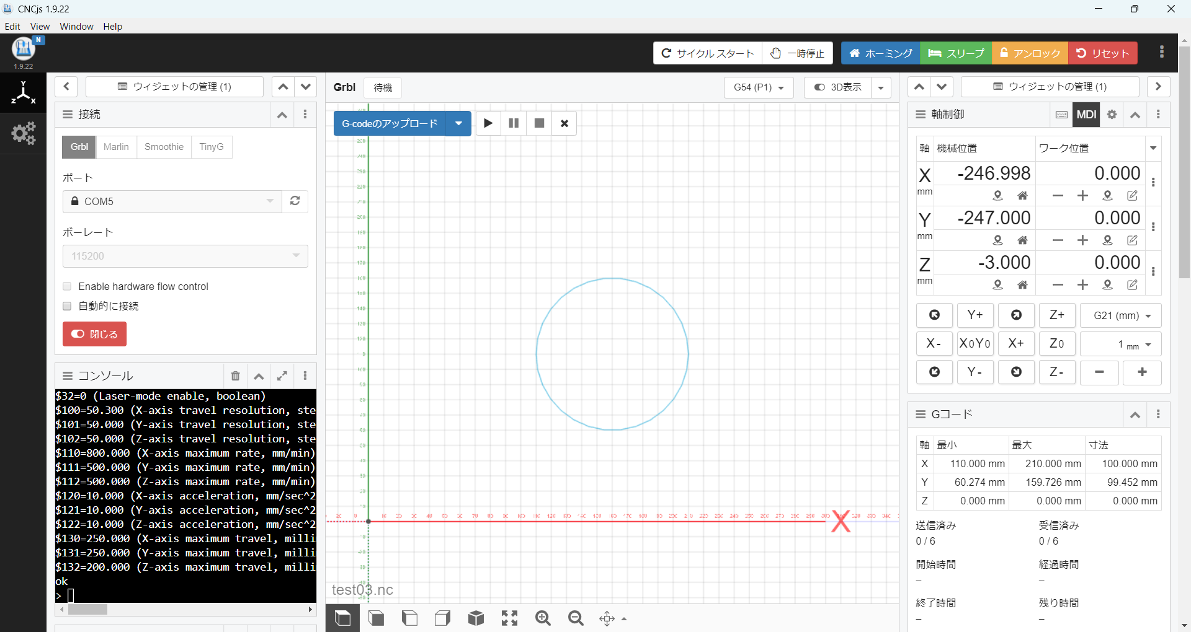Enable hardware flow control checkbox
Screen dimensions: 1191x632
[x=67, y=286]
